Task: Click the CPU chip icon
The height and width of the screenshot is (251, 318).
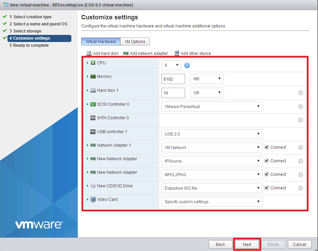Action: tap(93, 63)
